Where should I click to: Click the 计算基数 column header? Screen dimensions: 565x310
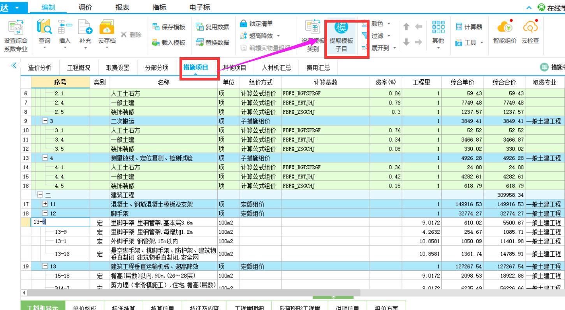(x=326, y=82)
